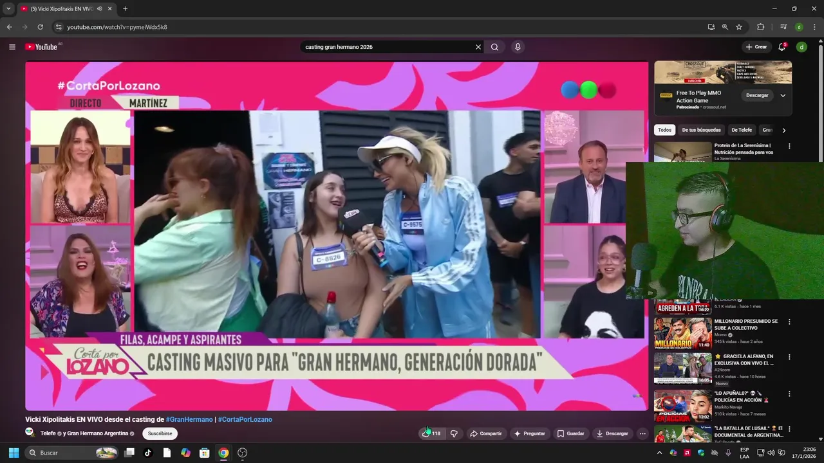Reload the YouTube page
Image resolution: width=824 pixels, height=463 pixels.
coord(40,27)
